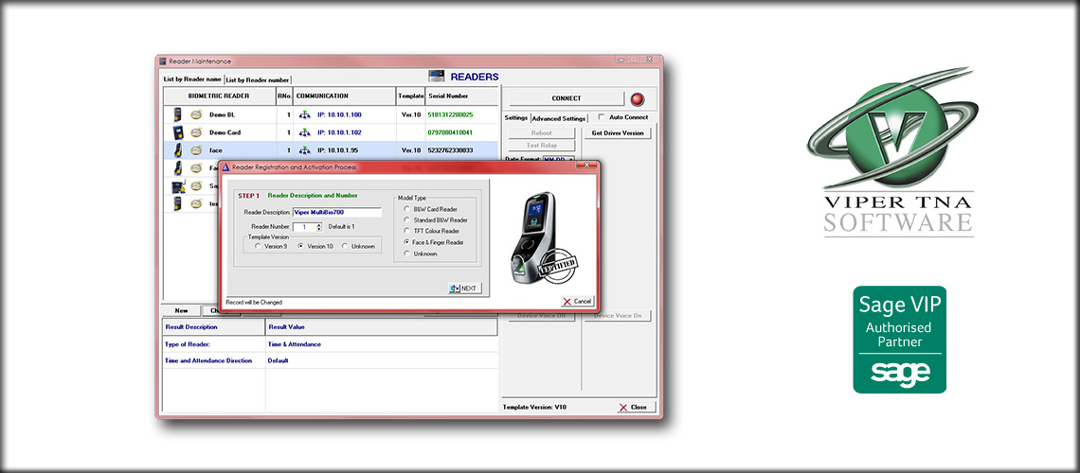
Task: Increase Reader Number with the up arrow
Action: point(319,225)
